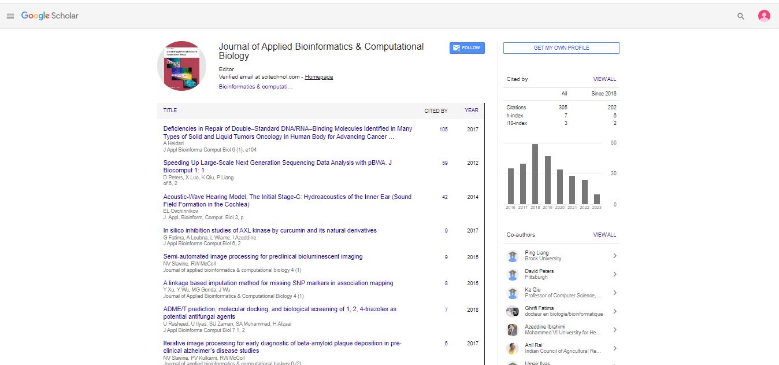The image size is (779, 365).
Task: Click the 2023 bar in citations chart
Action: tap(597, 199)
